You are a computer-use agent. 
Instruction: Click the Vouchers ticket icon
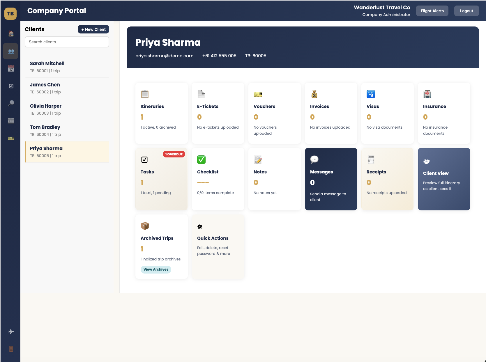click(257, 94)
